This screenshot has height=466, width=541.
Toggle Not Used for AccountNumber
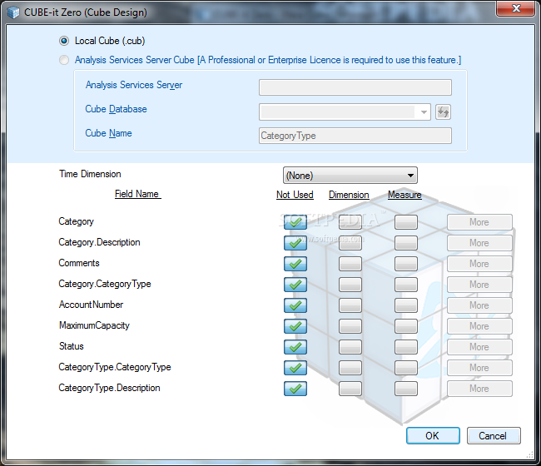(295, 305)
